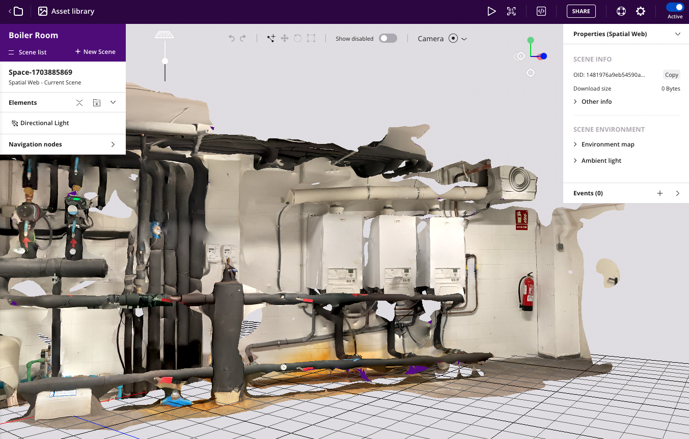Open the Scene list
The image size is (689, 439).
pos(27,52)
